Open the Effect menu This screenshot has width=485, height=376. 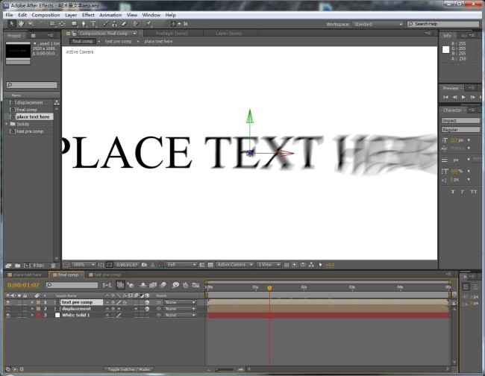[x=88, y=15]
